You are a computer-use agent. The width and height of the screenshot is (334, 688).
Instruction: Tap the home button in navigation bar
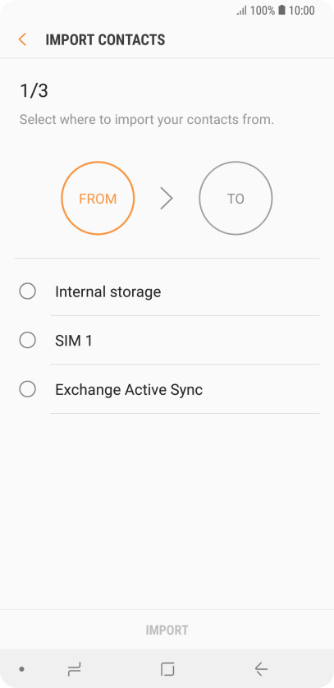pos(167,669)
